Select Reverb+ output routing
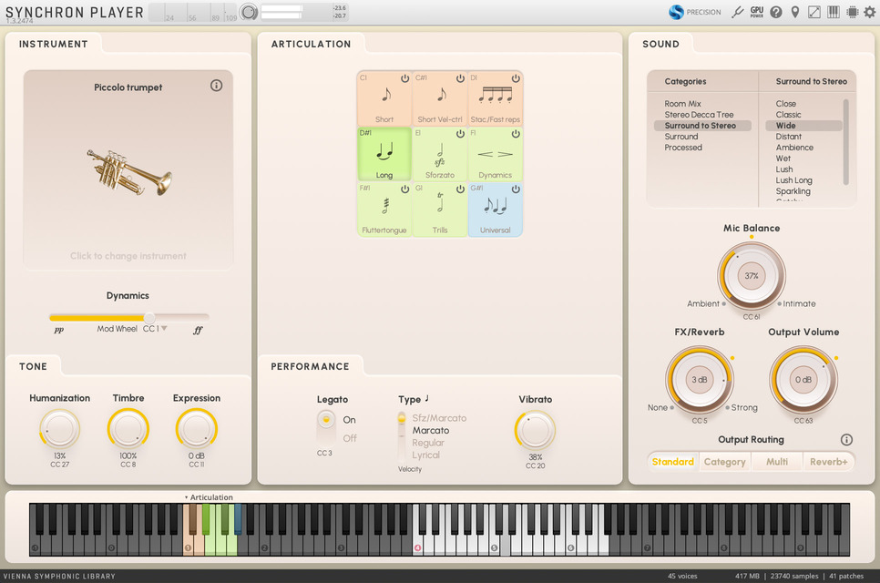This screenshot has width=880, height=583. coord(828,462)
